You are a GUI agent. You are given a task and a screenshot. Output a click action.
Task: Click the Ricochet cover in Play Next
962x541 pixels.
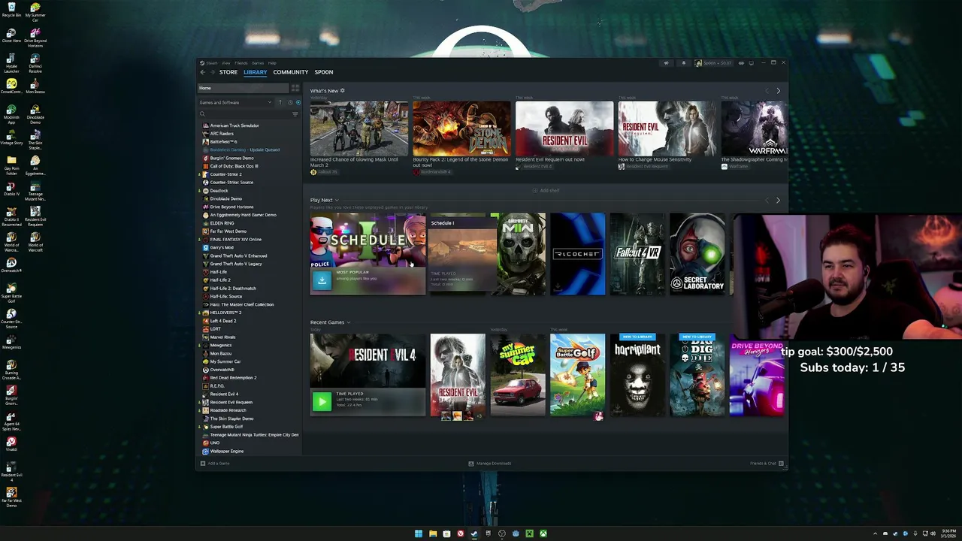(x=577, y=254)
